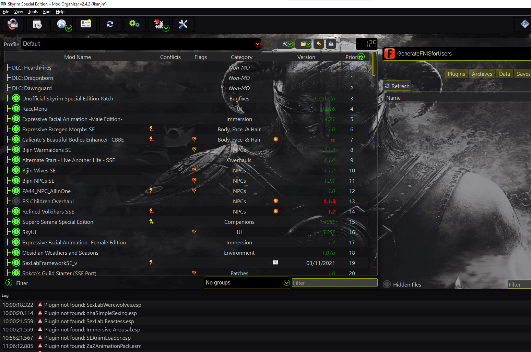Toggle RaceMenu mod enabled state

tap(16, 109)
